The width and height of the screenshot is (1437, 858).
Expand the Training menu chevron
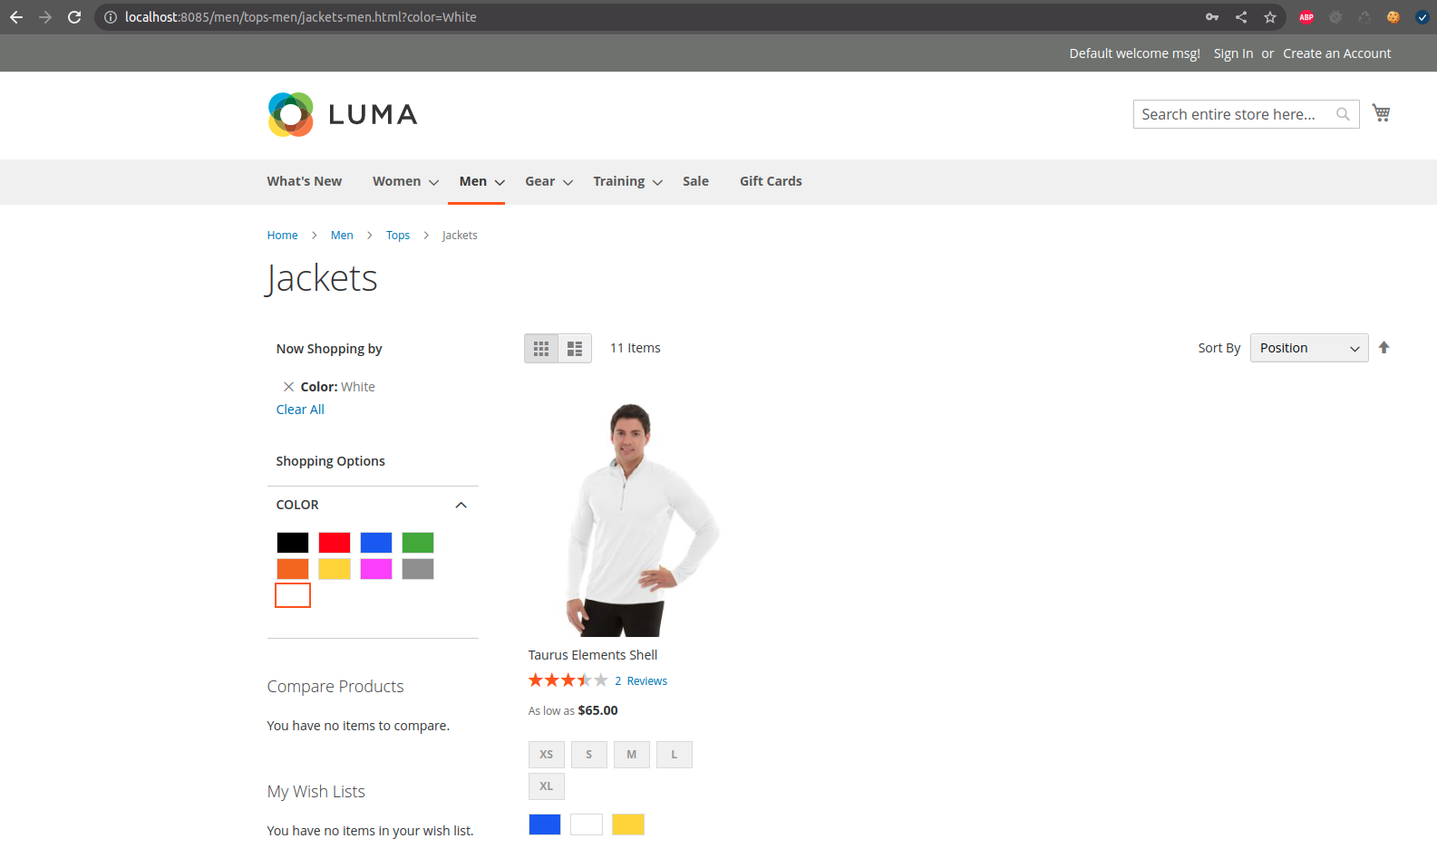coord(658,182)
